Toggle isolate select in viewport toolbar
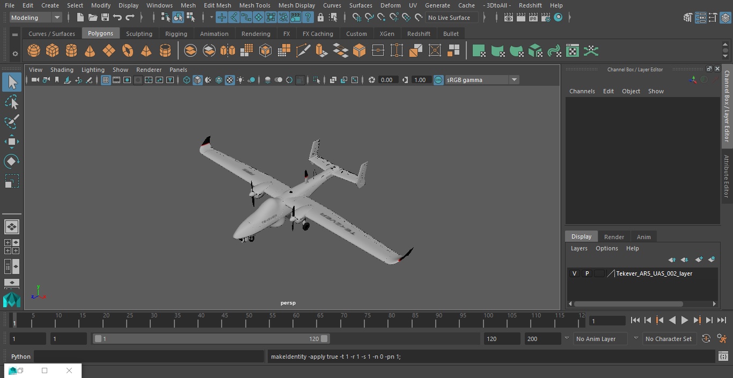 tap(317, 80)
